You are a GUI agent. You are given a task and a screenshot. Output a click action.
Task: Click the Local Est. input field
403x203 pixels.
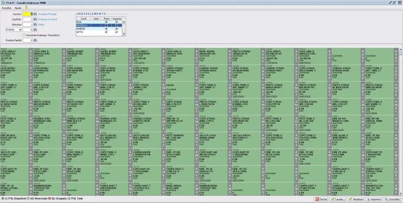[27, 19]
